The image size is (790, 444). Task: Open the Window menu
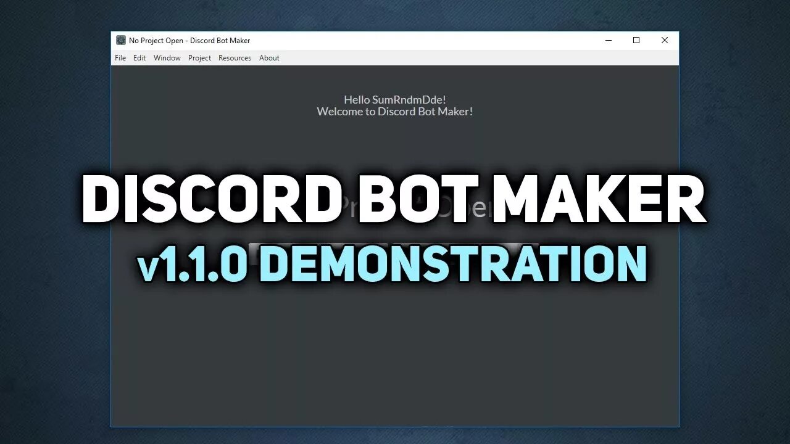[167, 58]
